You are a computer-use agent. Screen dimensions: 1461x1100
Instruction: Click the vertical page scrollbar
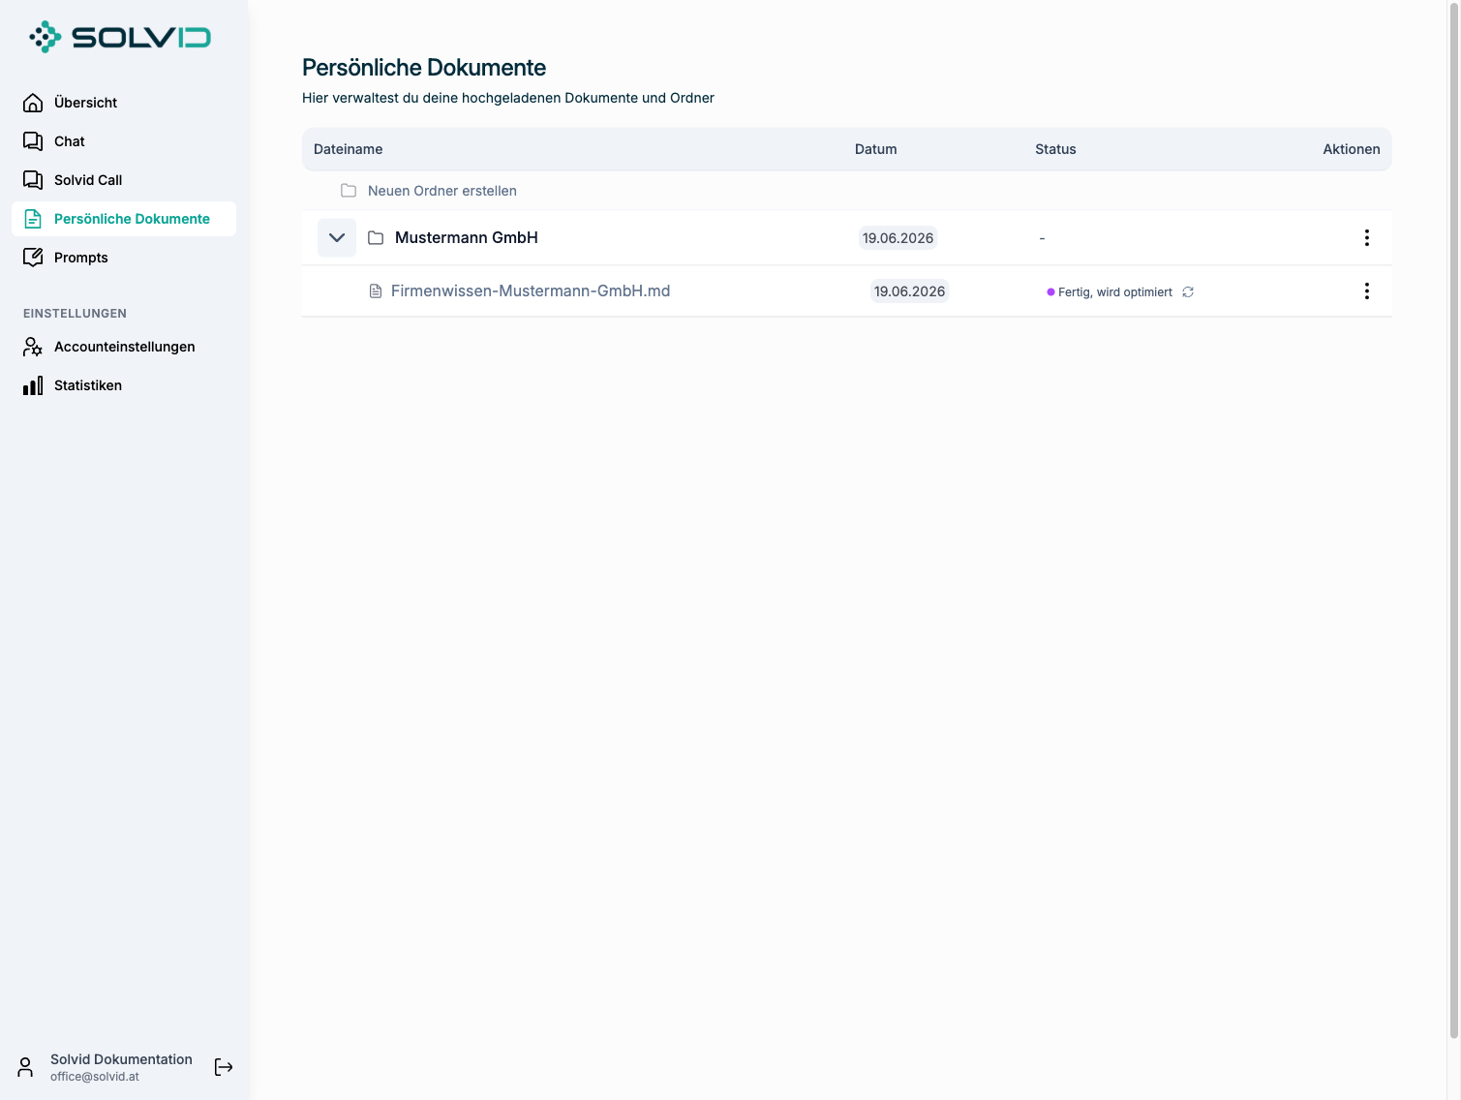coord(1453,523)
